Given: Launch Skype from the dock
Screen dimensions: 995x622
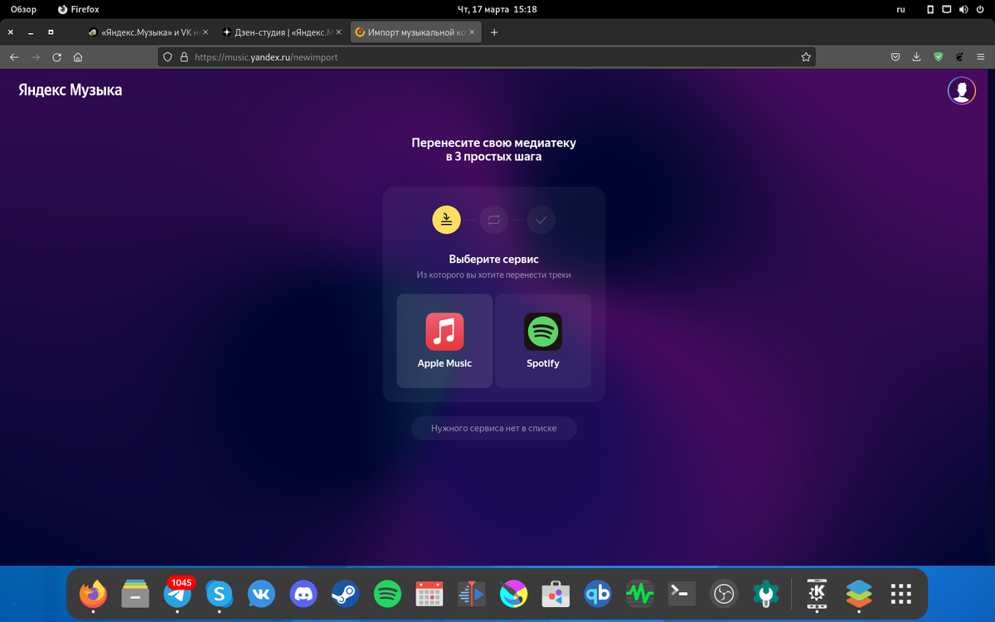Looking at the screenshot, I should pyautogui.click(x=220, y=593).
